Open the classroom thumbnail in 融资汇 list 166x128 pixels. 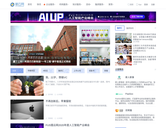(123, 38)
